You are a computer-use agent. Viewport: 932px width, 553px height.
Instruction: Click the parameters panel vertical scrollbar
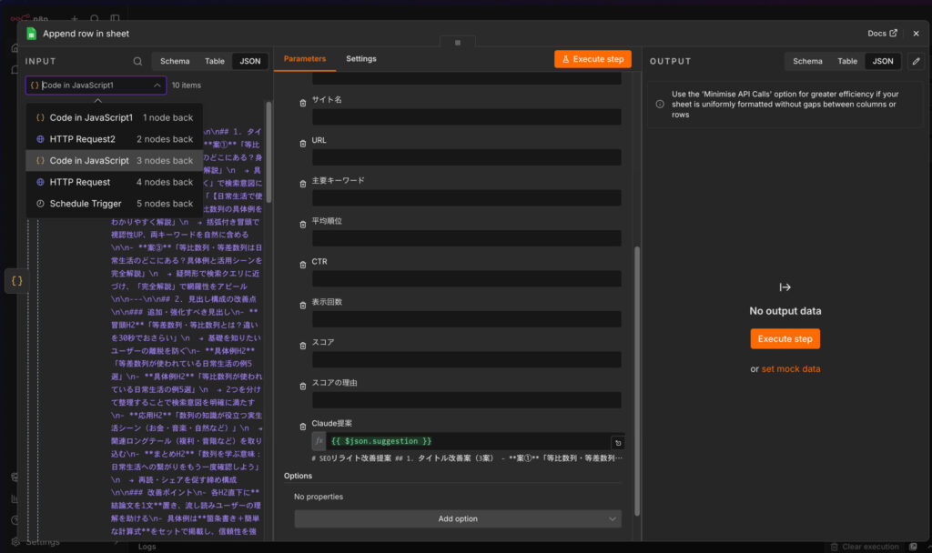(637, 381)
